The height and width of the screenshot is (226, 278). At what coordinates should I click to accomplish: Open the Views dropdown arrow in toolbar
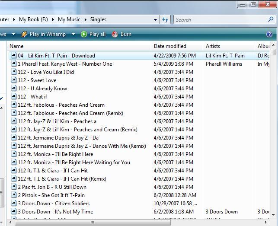(x=13, y=34)
